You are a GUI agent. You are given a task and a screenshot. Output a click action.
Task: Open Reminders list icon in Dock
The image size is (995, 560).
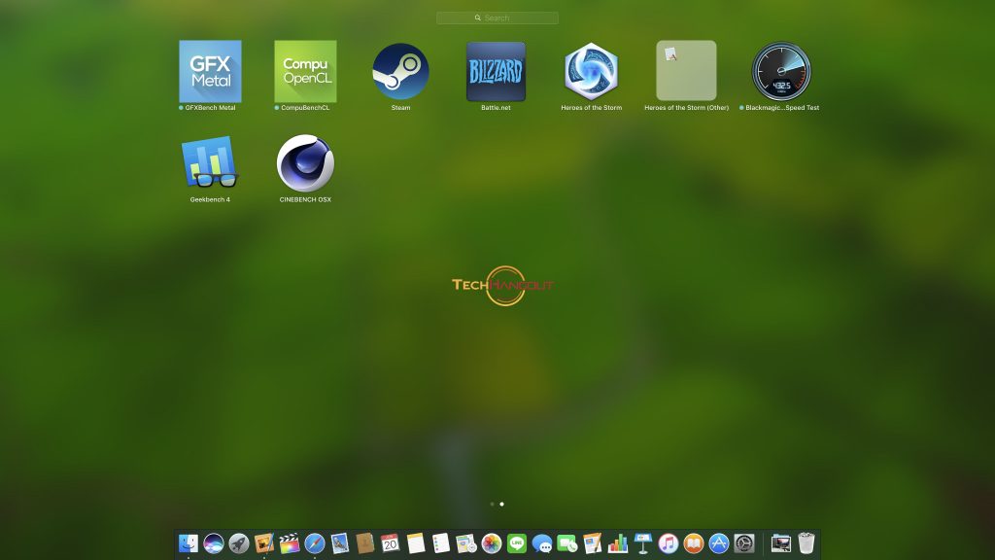(441, 543)
